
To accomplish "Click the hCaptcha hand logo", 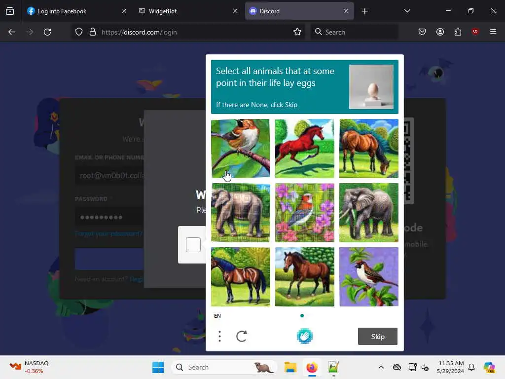I will 304,336.
